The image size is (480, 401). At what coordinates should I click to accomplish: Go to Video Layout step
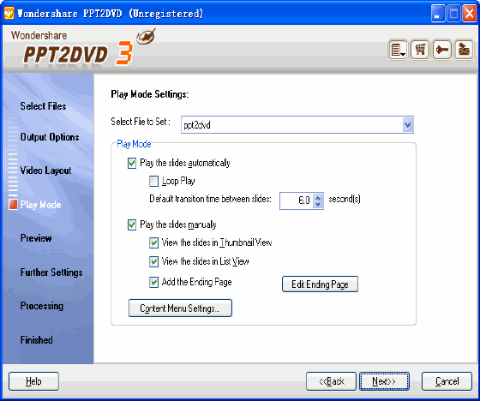(45, 171)
